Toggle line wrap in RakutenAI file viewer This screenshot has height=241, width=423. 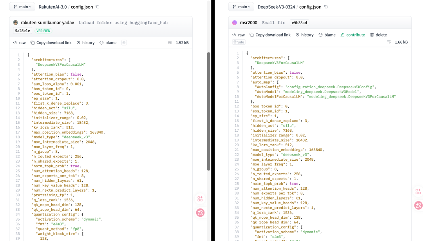pyautogui.click(x=170, y=43)
